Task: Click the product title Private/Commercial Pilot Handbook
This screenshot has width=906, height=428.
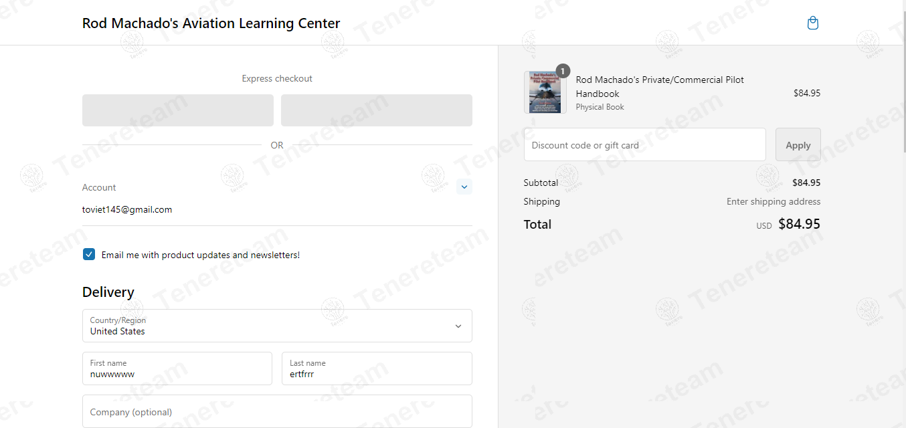Action: (660, 87)
